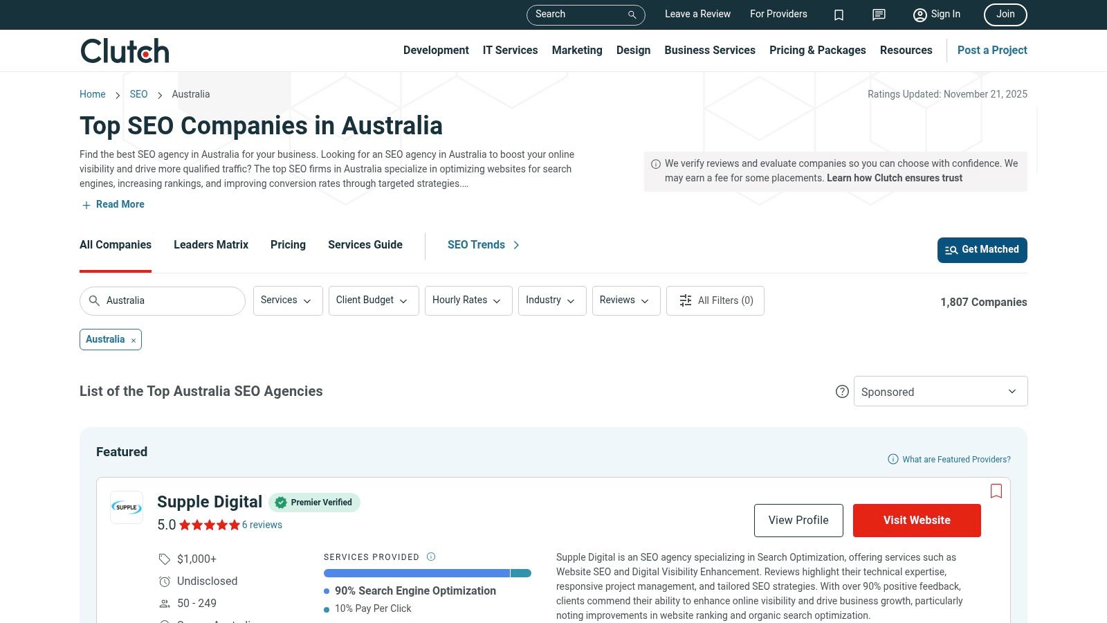Click the search magnifier in the top search bar
This screenshot has width=1107, height=623.
630,15
